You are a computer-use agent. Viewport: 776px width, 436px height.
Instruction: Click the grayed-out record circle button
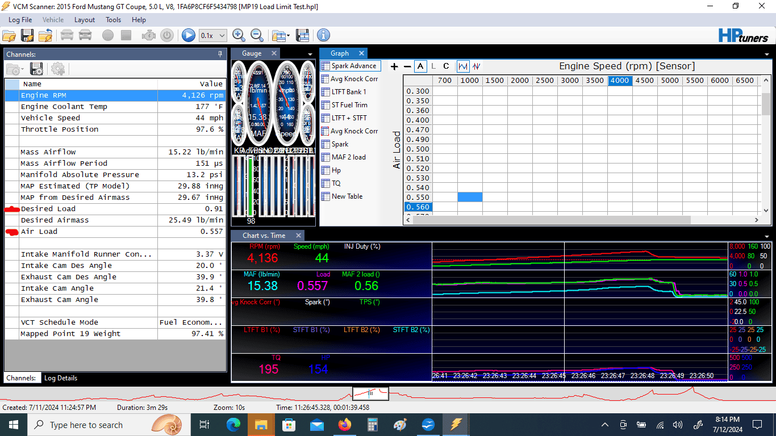click(108, 35)
